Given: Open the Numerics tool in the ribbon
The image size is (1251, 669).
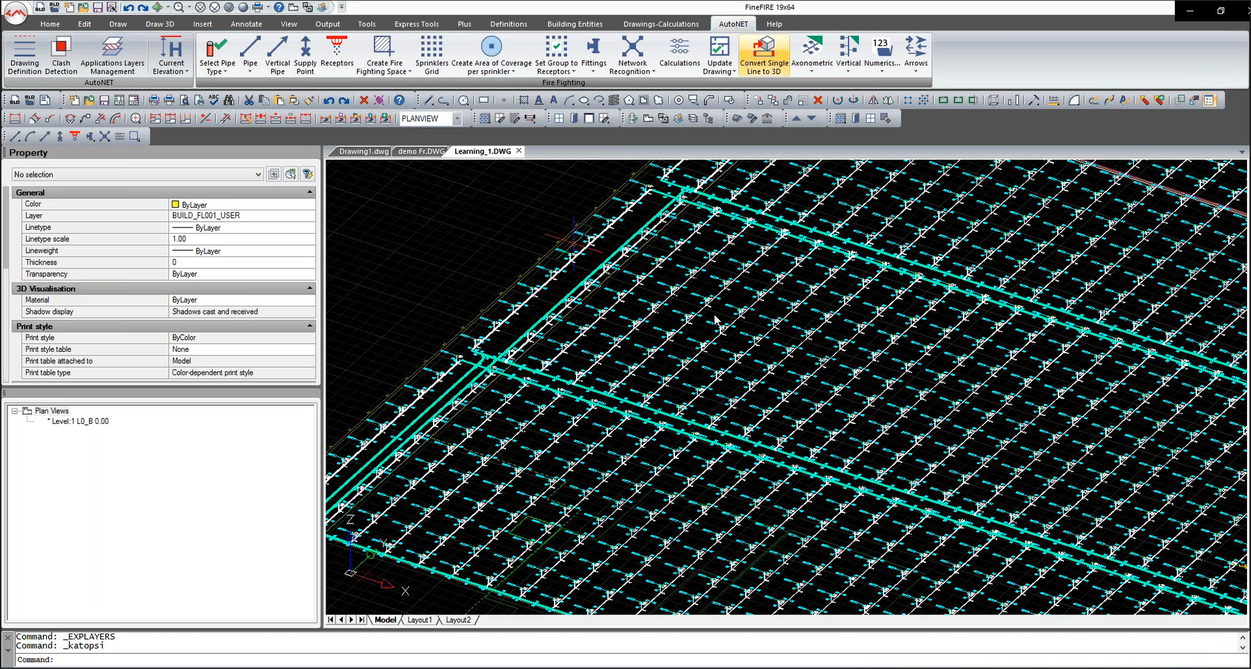Looking at the screenshot, I should tap(881, 55).
